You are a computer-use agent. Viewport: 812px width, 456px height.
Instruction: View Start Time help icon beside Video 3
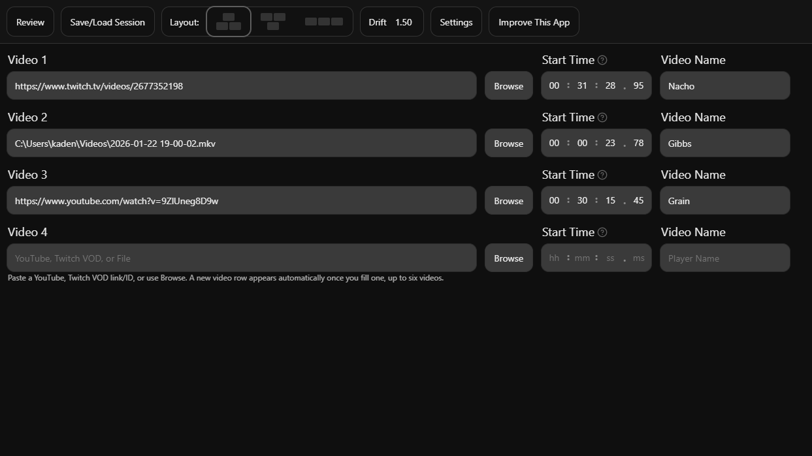[602, 175]
